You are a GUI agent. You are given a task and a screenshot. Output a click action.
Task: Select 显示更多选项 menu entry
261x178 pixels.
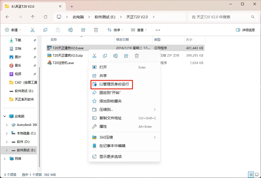124,157
